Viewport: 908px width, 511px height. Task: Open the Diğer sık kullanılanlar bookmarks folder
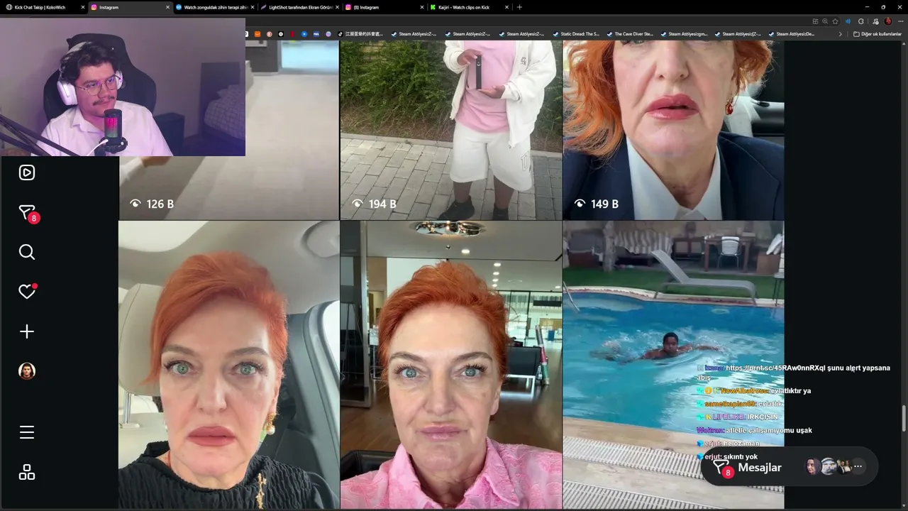tap(877, 34)
